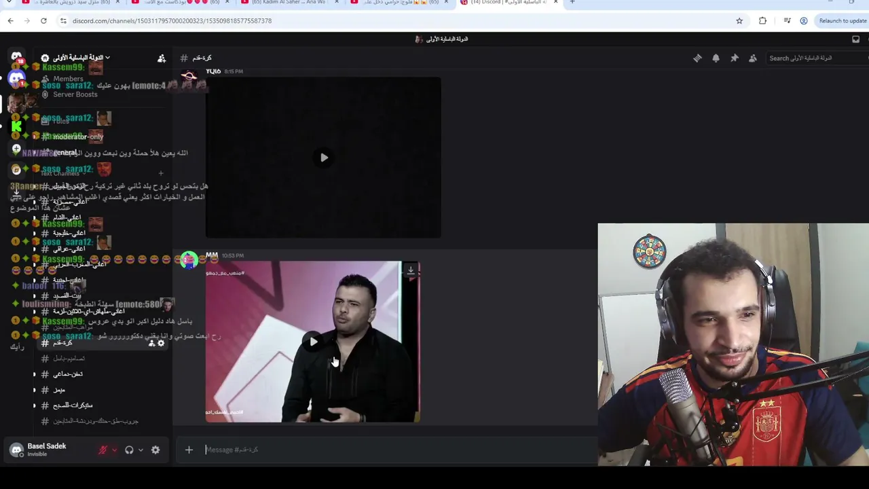The image size is (869, 489).
Task: Click the MM username in chat
Action: point(212,255)
